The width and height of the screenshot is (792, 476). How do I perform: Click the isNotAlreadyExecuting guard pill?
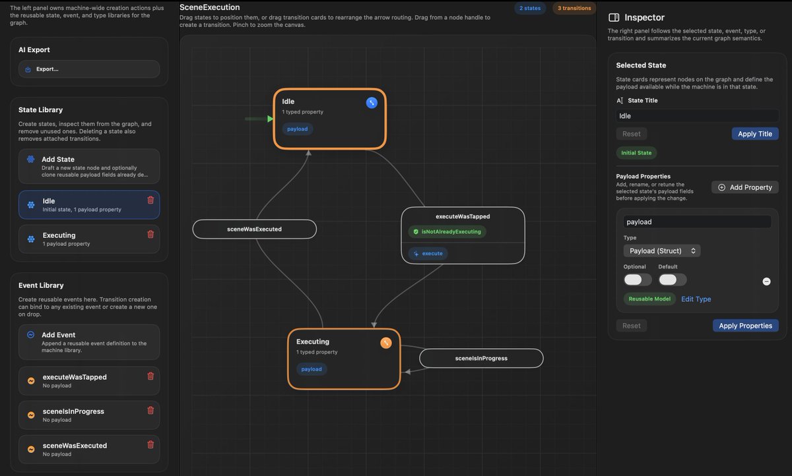pyautogui.click(x=447, y=232)
